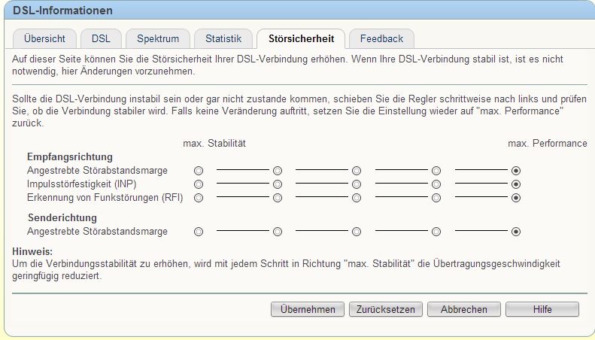Select middle option for Impulsstörfestigkeit (INP)

coord(357,184)
